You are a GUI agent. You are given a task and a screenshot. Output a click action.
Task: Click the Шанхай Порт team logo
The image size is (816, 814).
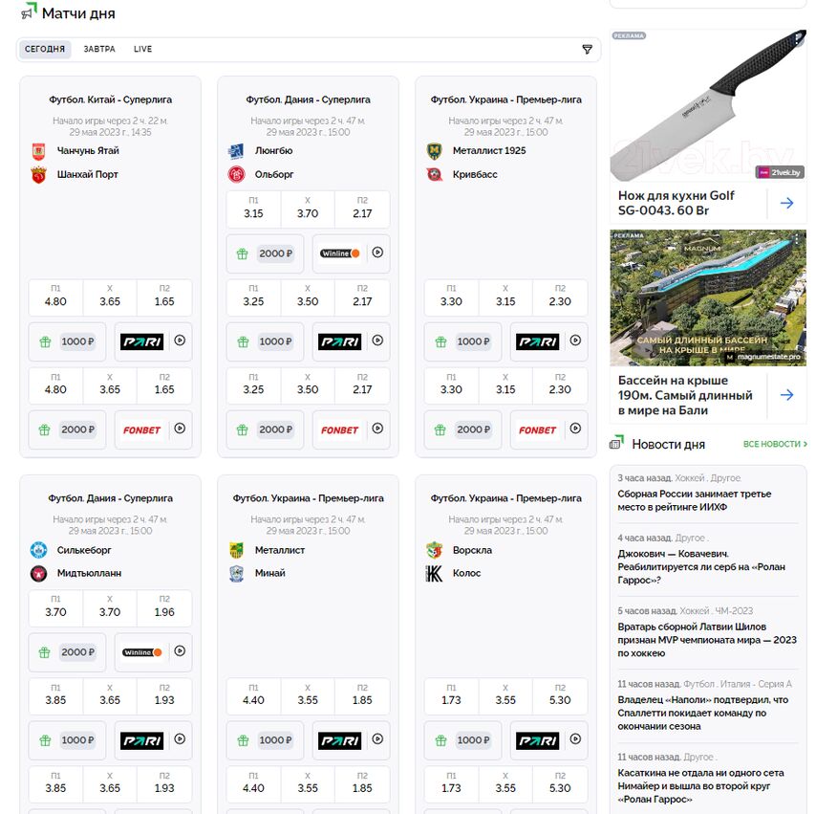click(x=39, y=175)
